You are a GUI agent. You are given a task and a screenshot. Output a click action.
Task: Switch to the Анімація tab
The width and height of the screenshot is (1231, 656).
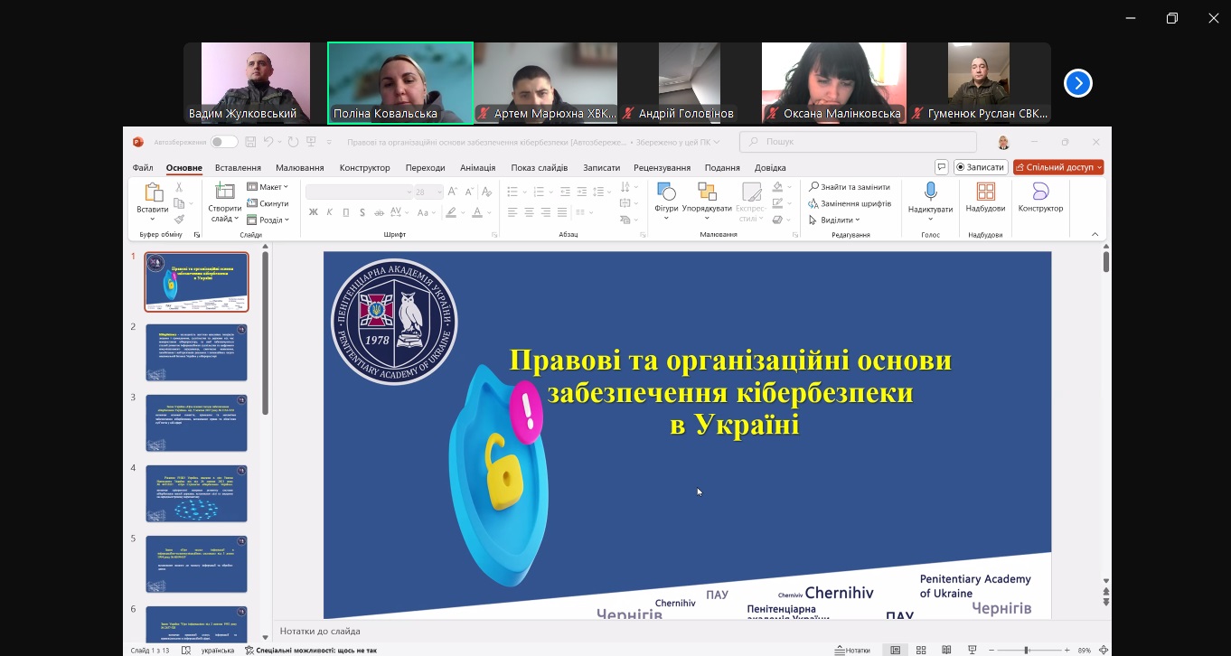tap(477, 167)
